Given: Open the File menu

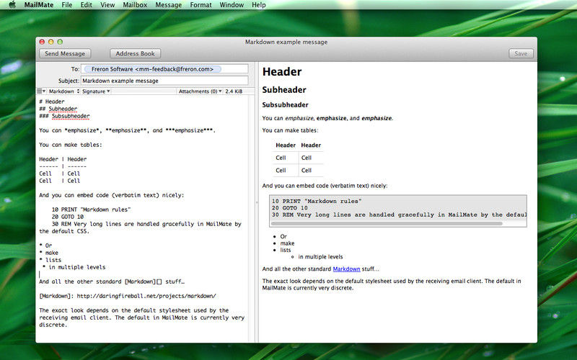Looking at the screenshot, I should point(67,5).
